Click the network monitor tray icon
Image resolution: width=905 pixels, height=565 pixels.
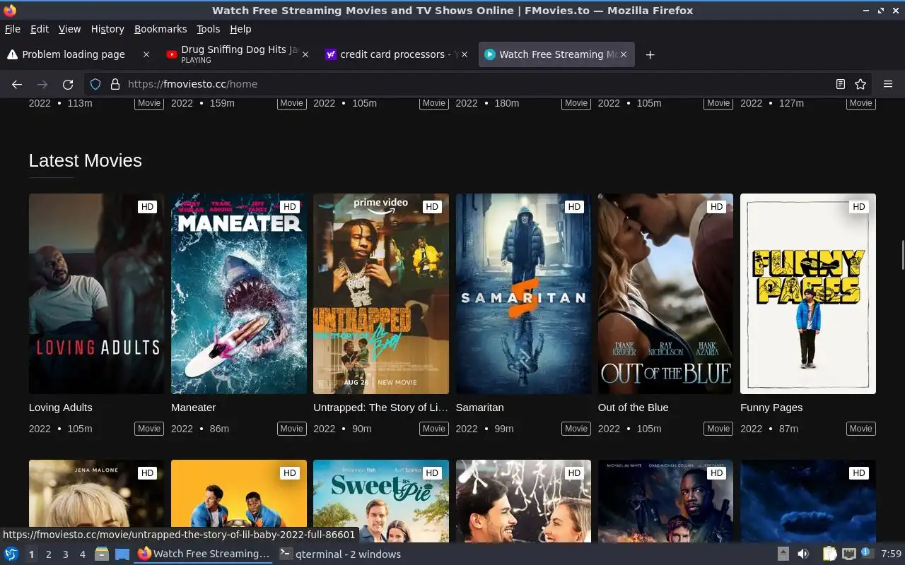click(849, 554)
